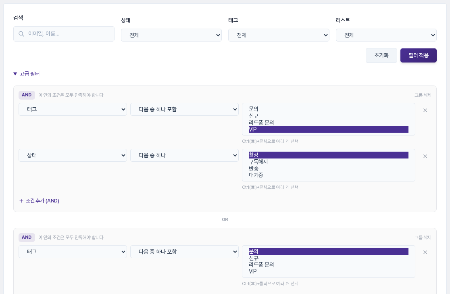The image size is (450, 294).
Task: Open the top 태그 전체 dropdown
Action: coord(279,35)
